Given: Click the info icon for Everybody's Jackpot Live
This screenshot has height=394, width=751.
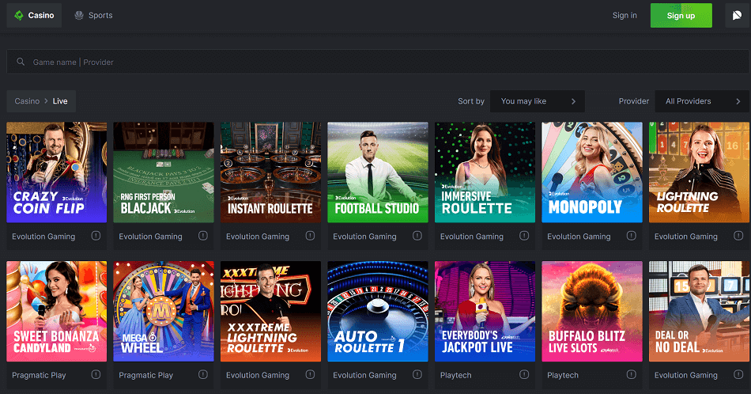Looking at the screenshot, I should point(524,374).
